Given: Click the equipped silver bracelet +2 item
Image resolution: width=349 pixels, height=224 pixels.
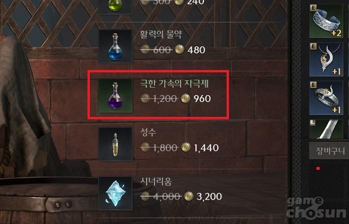Looking at the screenshot, I should pyautogui.click(x=326, y=21).
